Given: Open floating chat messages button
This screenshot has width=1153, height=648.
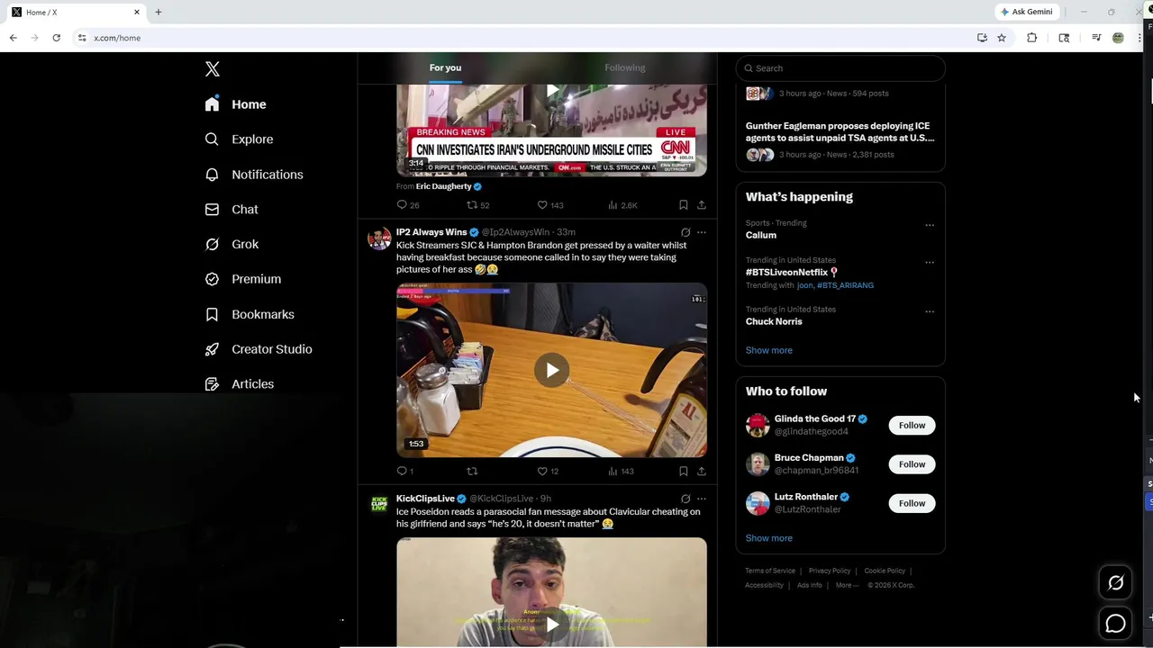Looking at the screenshot, I should point(1115,624).
